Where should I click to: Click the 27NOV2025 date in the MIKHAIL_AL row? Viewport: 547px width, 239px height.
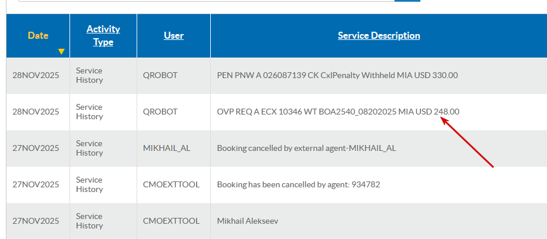[36, 148]
